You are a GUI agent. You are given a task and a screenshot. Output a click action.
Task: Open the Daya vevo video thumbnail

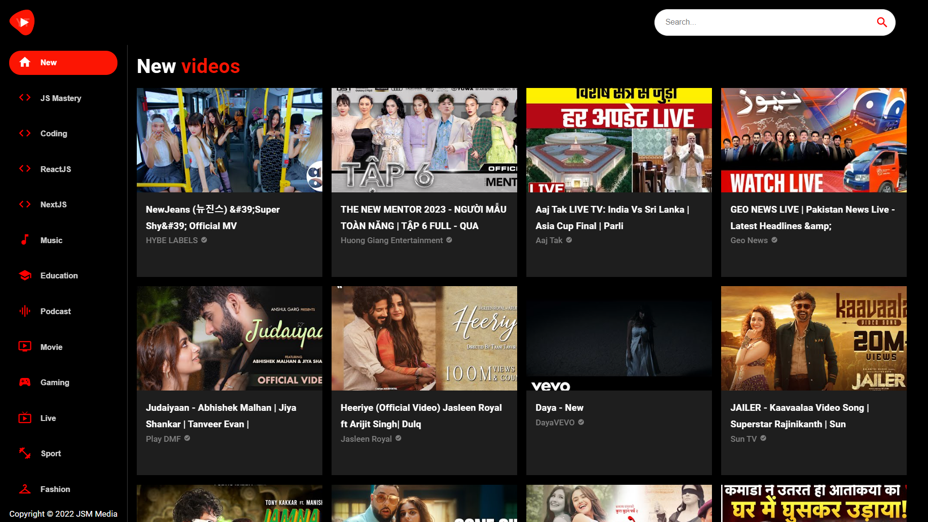pyautogui.click(x=619, y=338)
